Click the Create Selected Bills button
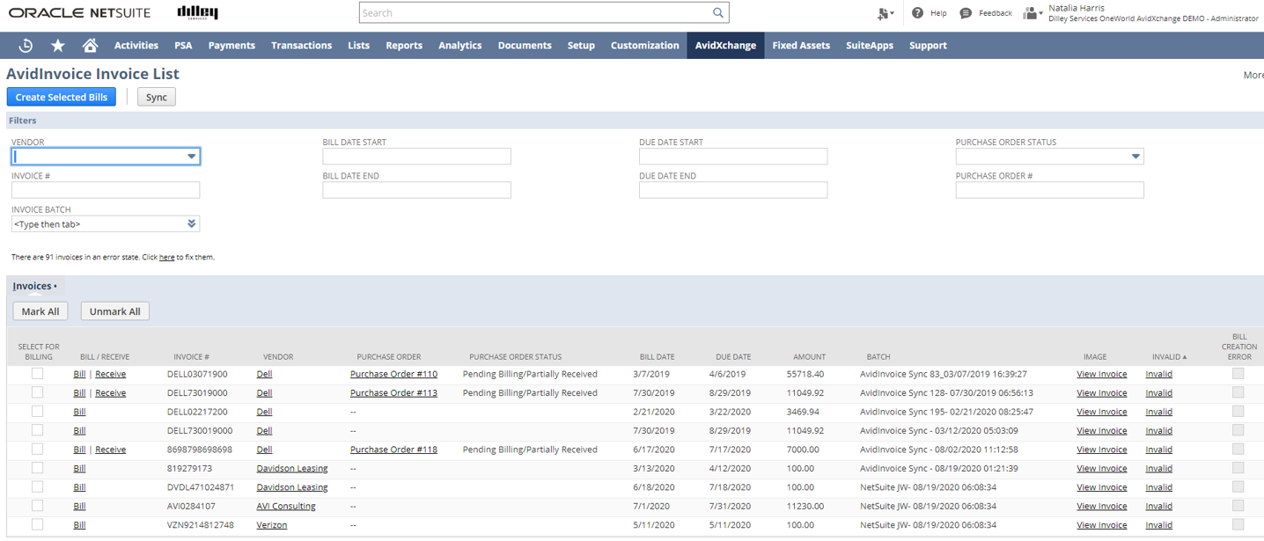Viewport: 1264px width, 541px height. point(62,97)
